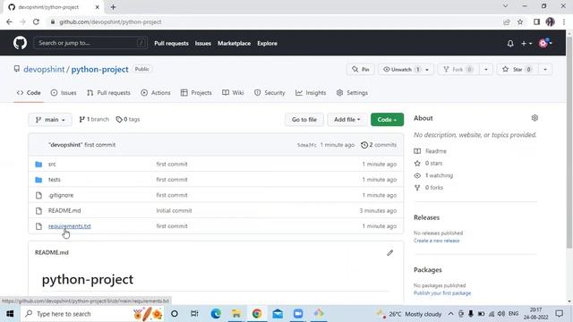Open Projects tab
The height and width of the screenshot is (322, 573).
(196, 93)
